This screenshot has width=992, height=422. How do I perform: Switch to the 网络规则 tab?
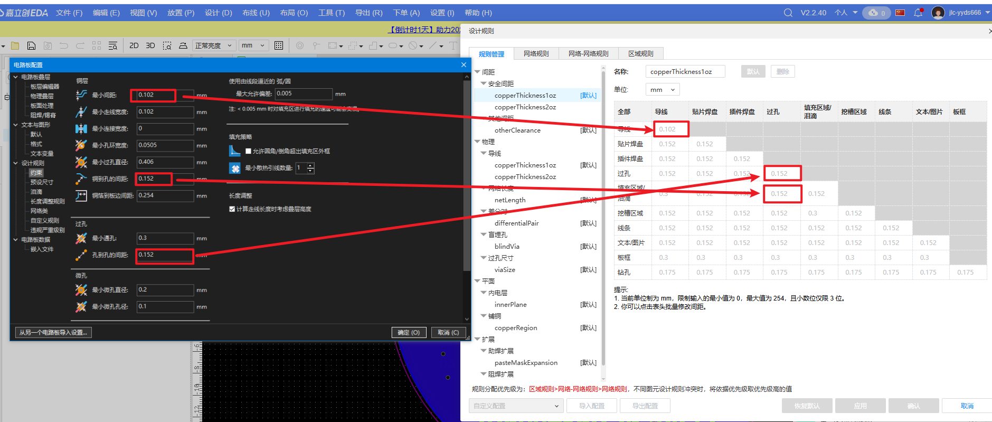point(536,54)
